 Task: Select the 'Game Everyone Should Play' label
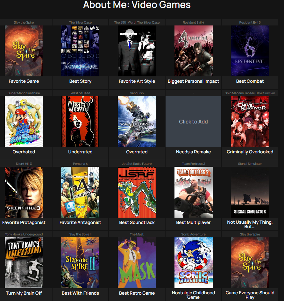[x=250, y=295]
